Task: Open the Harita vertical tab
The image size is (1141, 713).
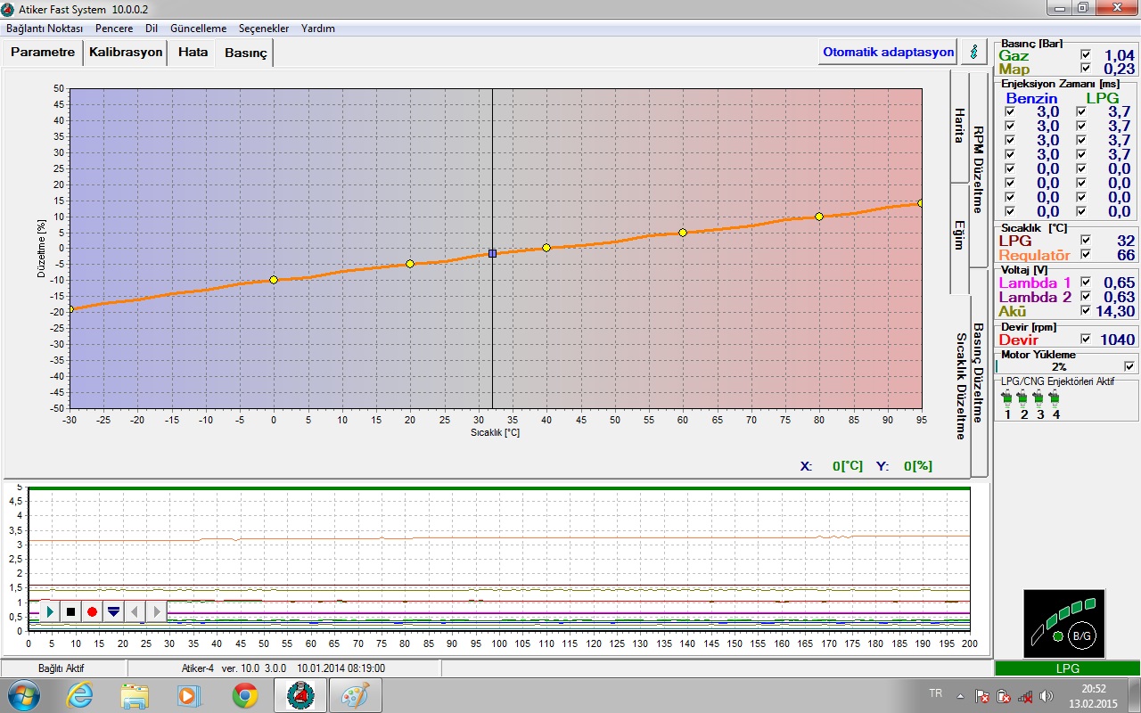Action: tap(959, 126)
